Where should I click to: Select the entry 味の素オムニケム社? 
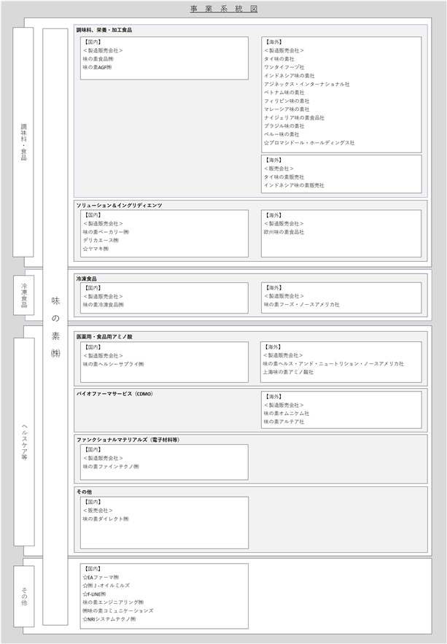287,414
